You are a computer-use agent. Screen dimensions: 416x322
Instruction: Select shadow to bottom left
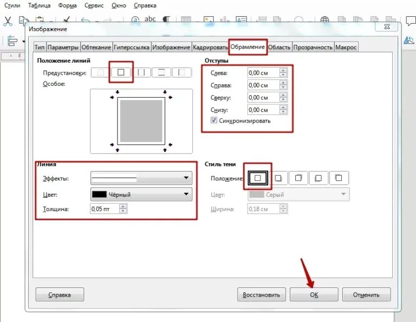click(318, 178)
